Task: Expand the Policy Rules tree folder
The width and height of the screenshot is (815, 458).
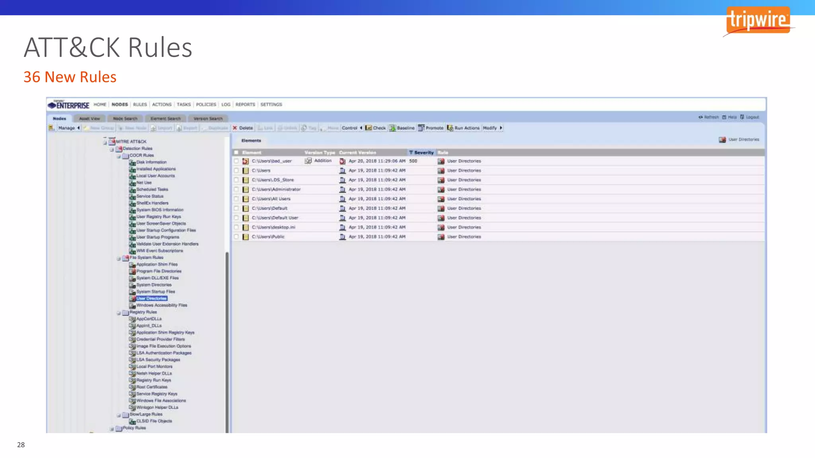Action: pos(112,429)
